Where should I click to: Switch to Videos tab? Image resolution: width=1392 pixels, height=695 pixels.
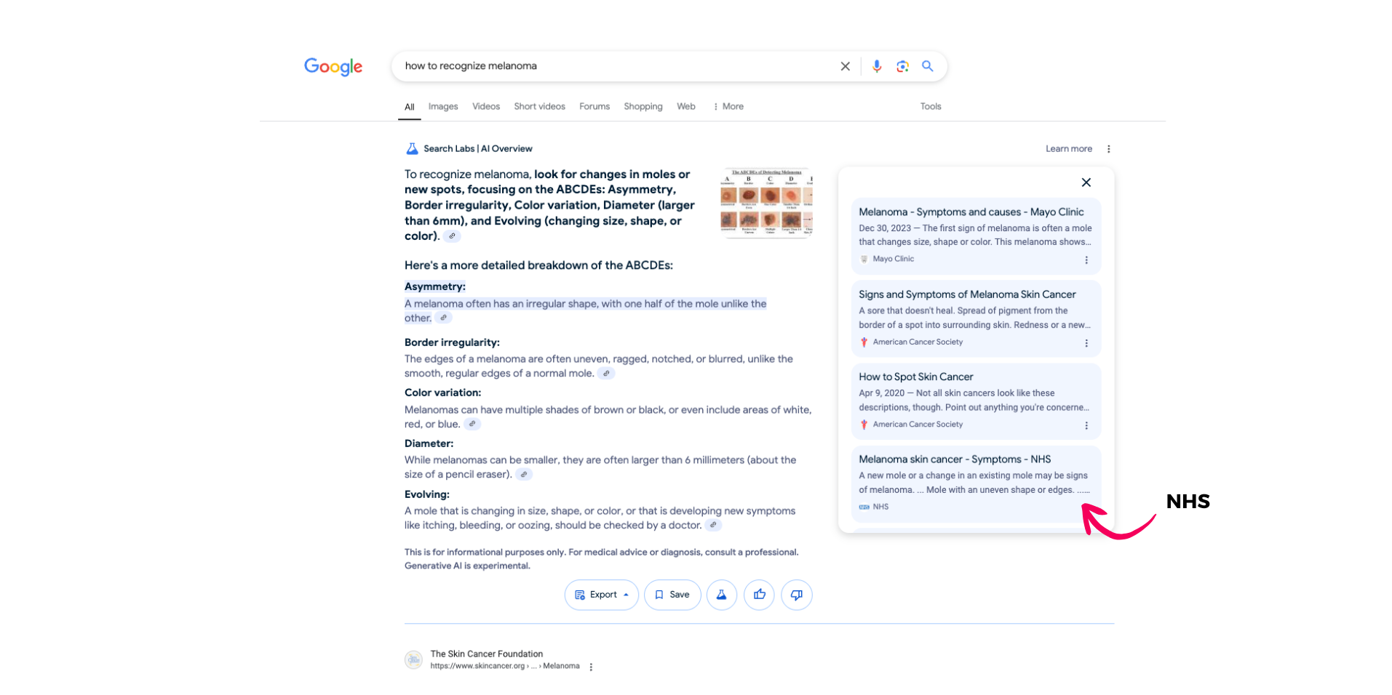(x=486, y=106)
